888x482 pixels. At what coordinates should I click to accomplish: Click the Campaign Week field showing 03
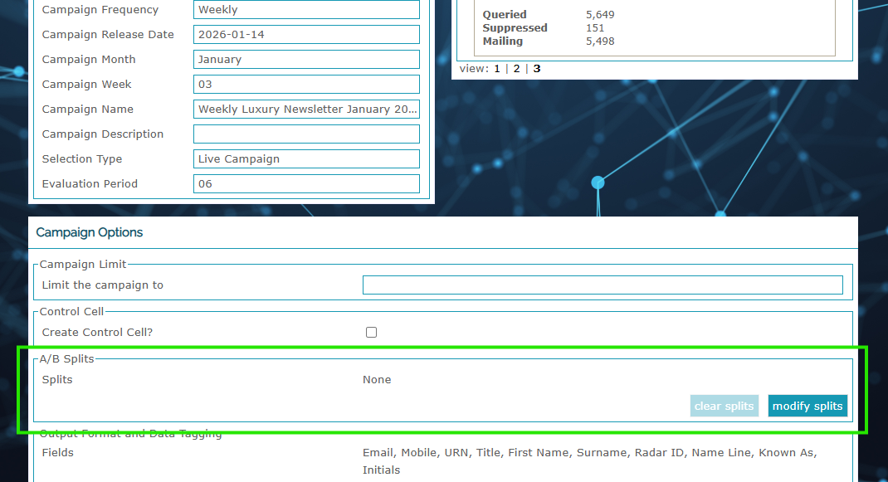pyautogui.click(x=306, y=85)
